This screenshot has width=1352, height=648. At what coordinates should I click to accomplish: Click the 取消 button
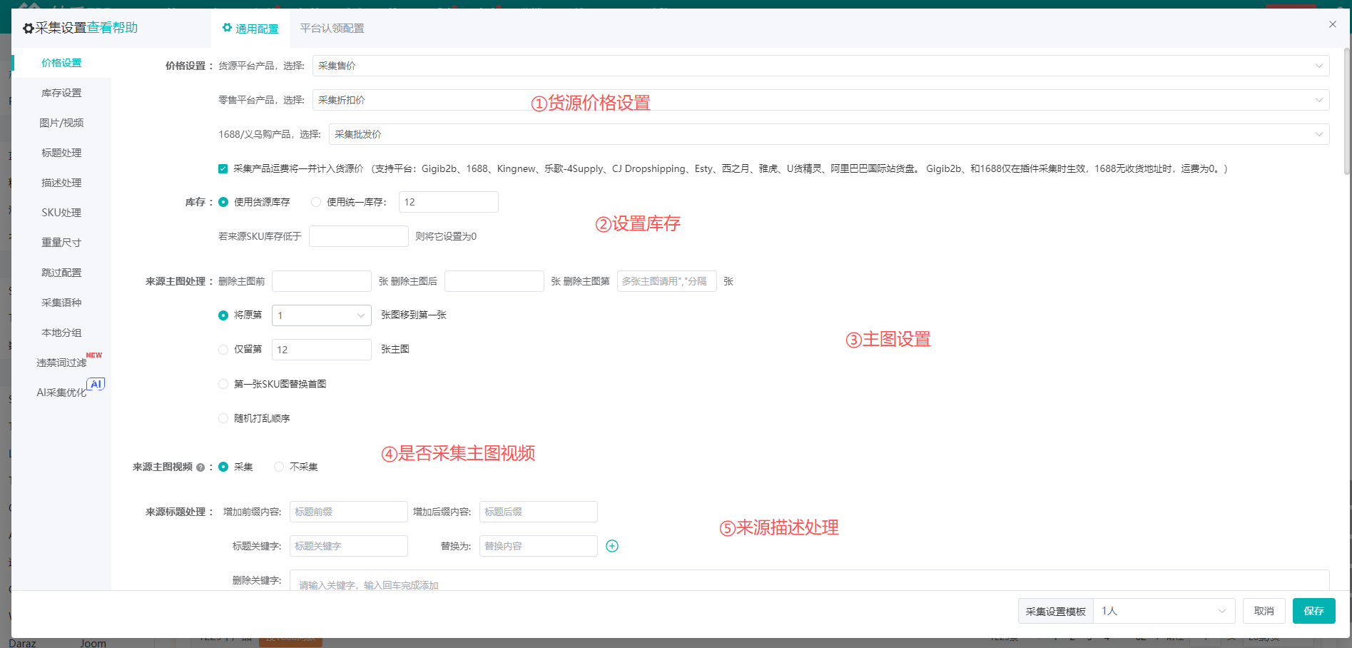[x=1264, y=611]
